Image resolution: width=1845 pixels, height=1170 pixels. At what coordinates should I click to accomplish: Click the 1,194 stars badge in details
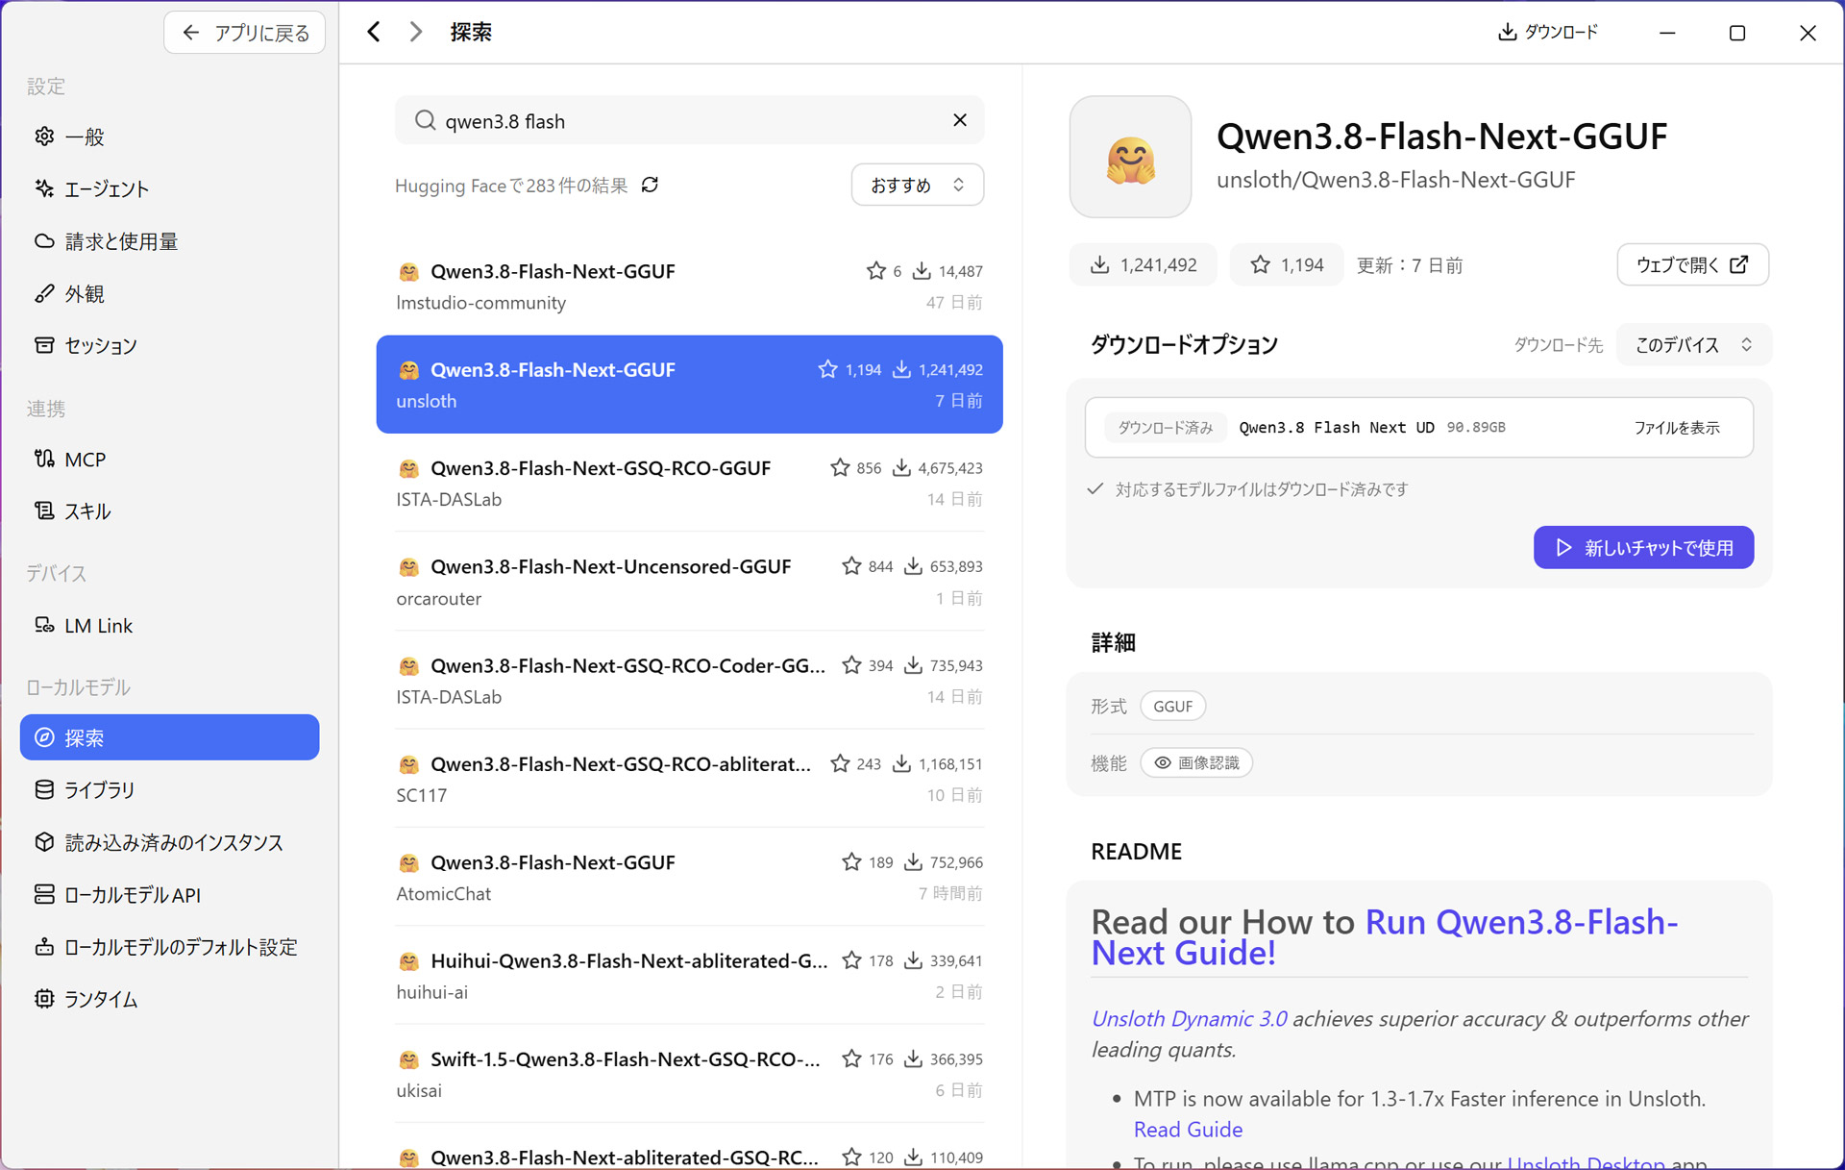tap(1287, 264)
